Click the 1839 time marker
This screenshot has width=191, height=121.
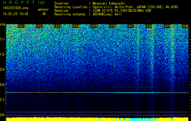point(167,26)
